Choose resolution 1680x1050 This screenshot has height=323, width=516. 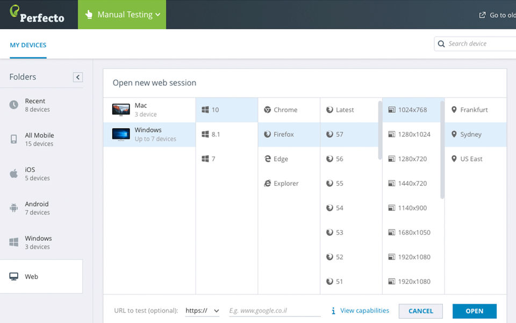(x=411, y=233)
